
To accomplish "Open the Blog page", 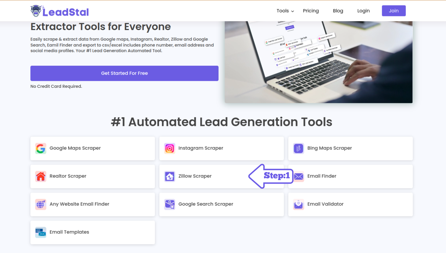I will 338,11.
